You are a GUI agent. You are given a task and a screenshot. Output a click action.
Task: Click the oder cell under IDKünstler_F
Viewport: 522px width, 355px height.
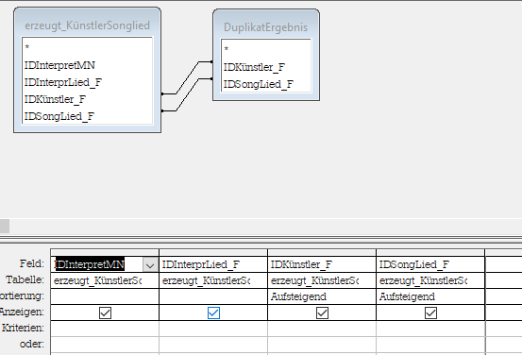pos(322,345)
